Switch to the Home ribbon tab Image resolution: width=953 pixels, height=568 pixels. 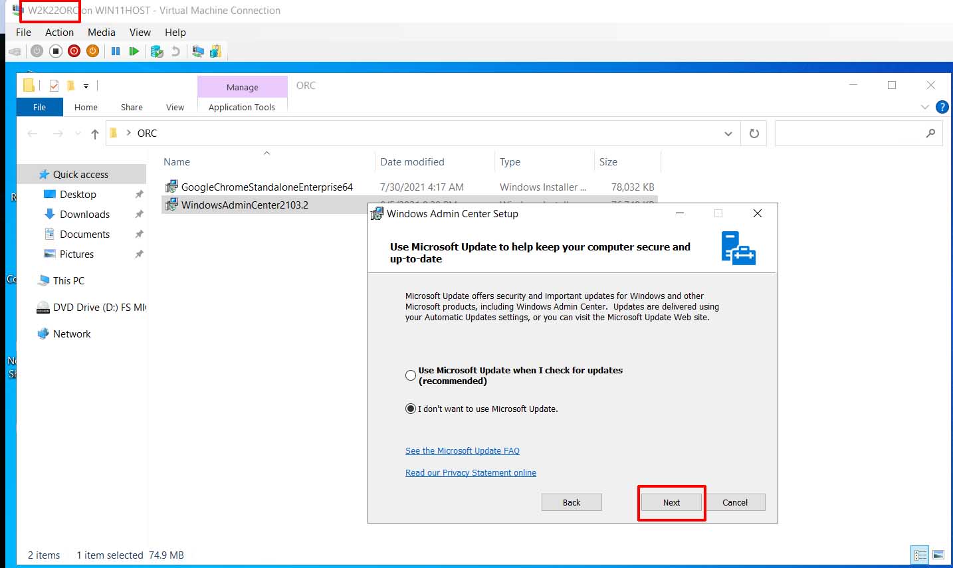[86, 107]
